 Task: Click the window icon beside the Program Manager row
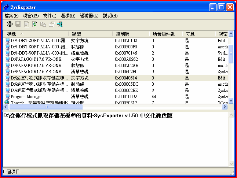(x=7, y=97)
